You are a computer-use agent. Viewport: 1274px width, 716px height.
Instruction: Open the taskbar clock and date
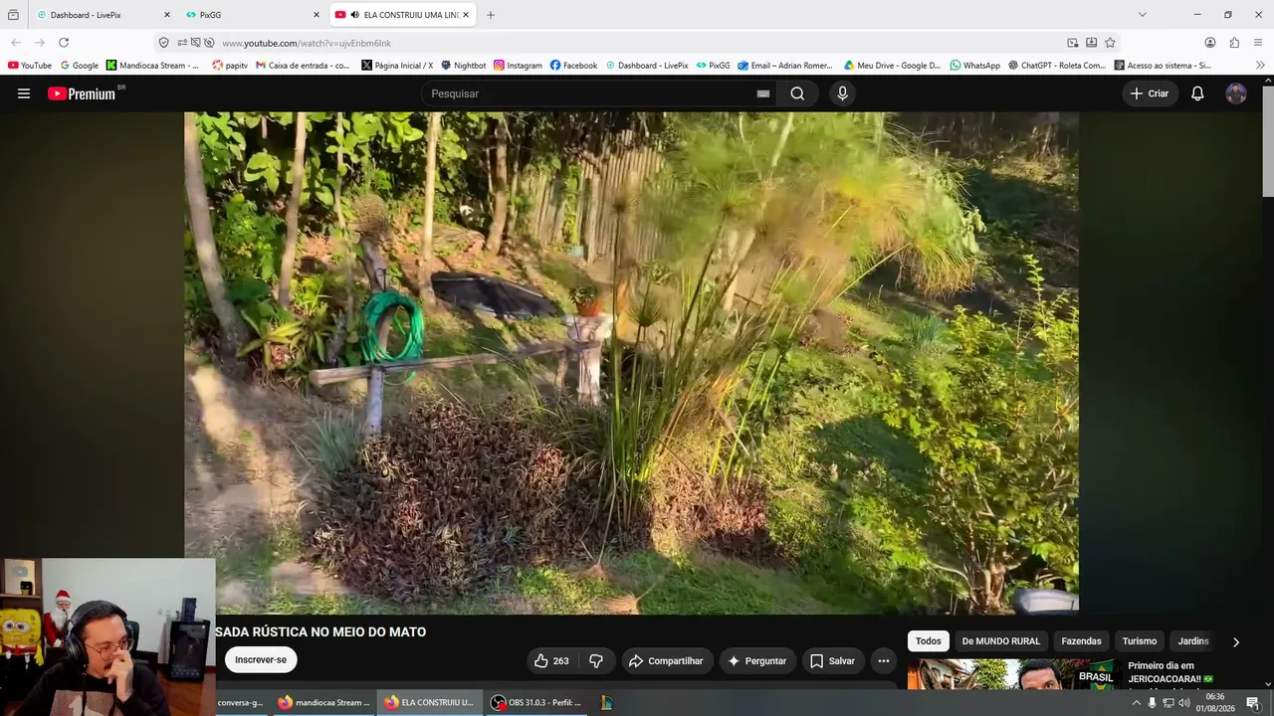1214,703
